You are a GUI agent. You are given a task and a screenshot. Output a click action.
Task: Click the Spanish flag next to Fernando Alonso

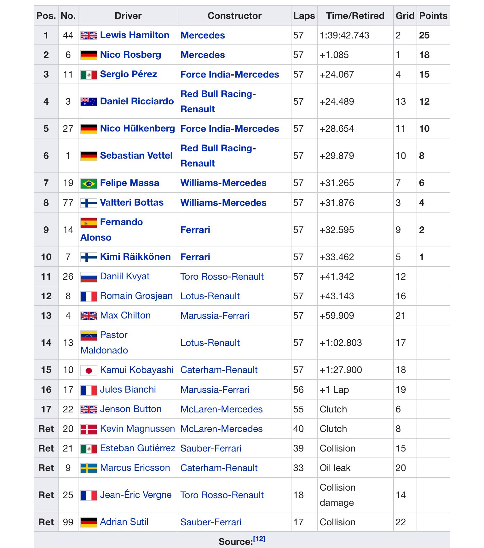[x=89, y=223]
